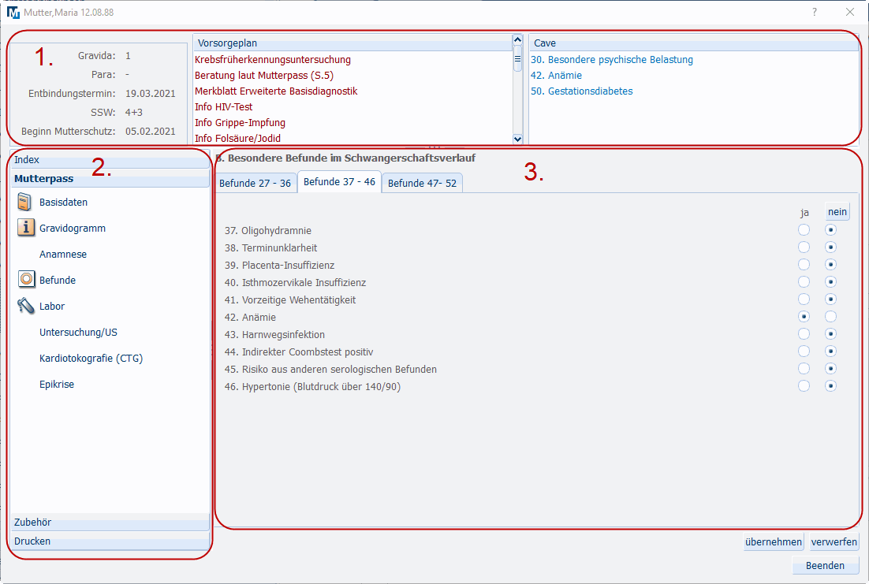Open Untersuchung/US in the sidebar
Screen dimensions: 869x584
pos(78,332)
